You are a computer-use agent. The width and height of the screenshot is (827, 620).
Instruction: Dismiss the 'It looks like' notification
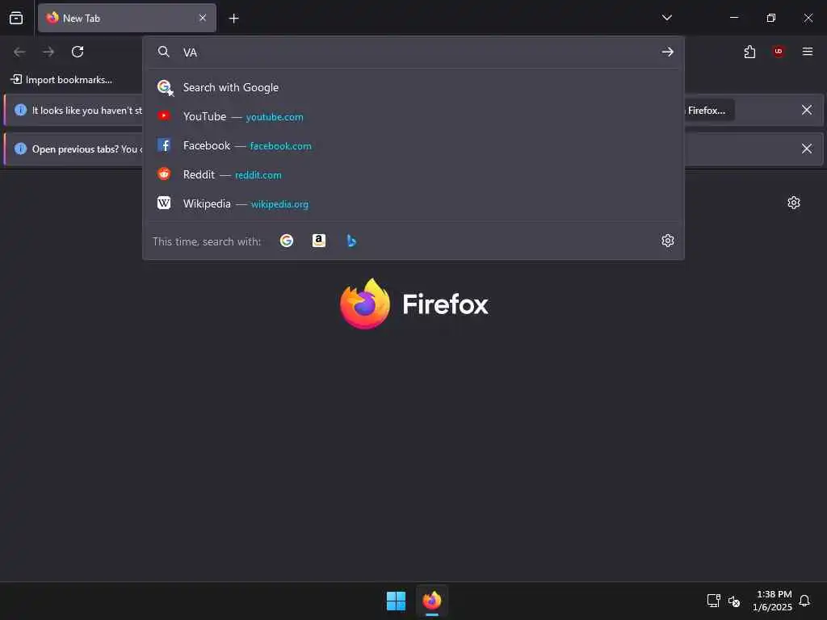(x=807, y=110)
